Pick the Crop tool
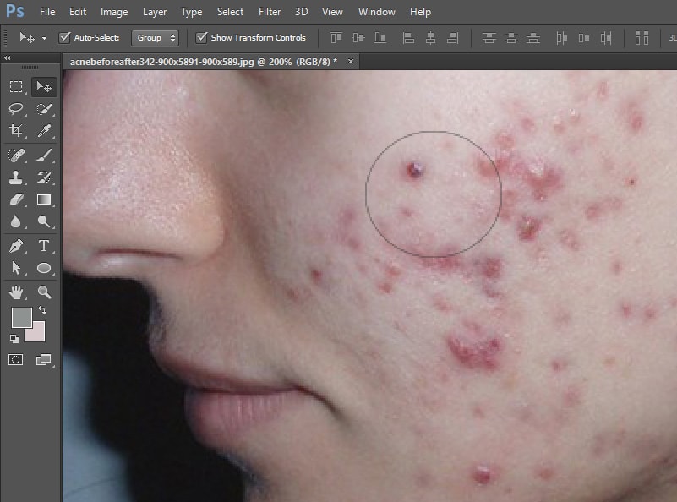This screenshot has width=677, height=502. [x=16, y=131]
